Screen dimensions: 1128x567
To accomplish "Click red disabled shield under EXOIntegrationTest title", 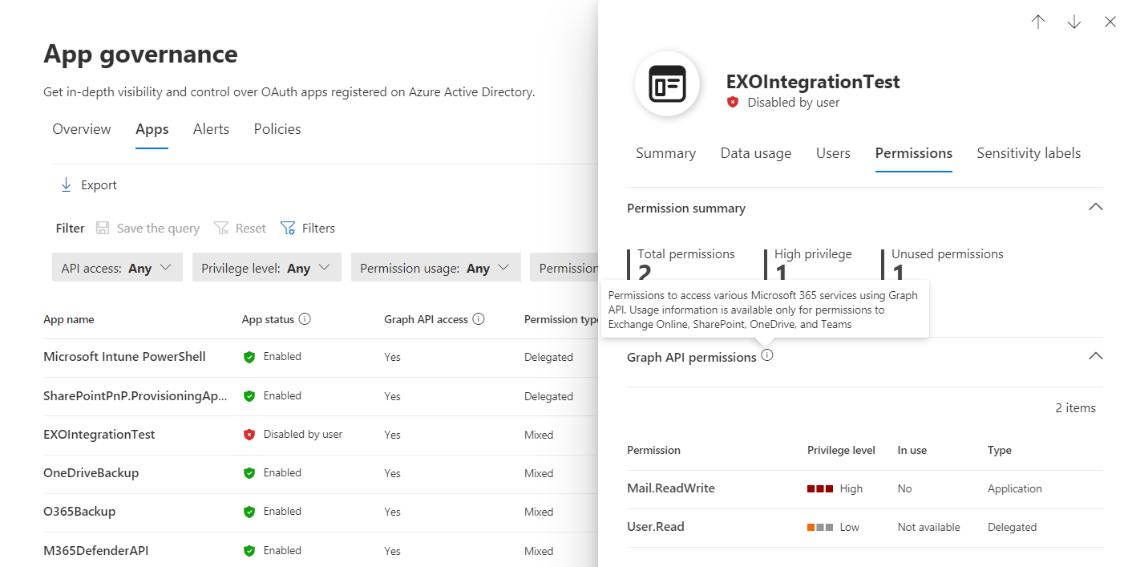I will [733, 103].
